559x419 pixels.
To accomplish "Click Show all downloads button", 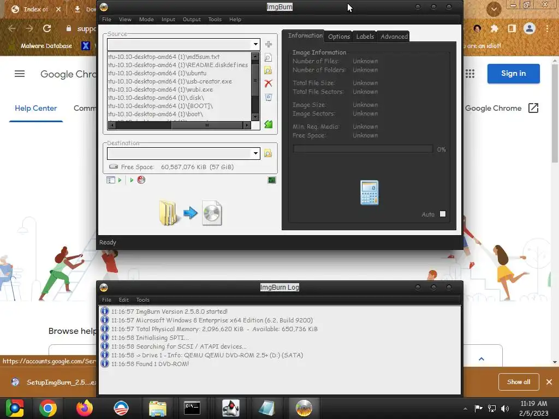I will point(519,381).
